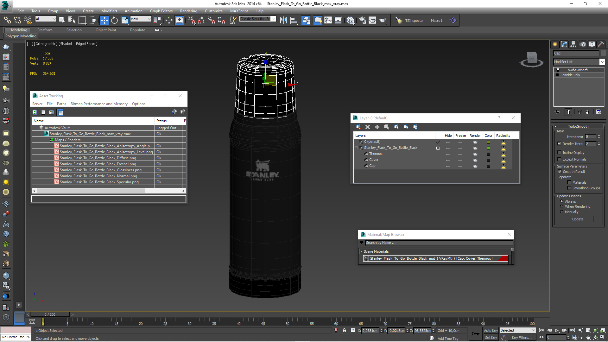
Task: Select the Select and Rotate tool
Action: (114, 20)
